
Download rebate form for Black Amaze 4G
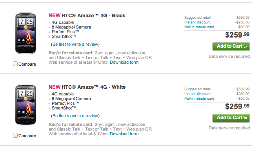point(124,63)
